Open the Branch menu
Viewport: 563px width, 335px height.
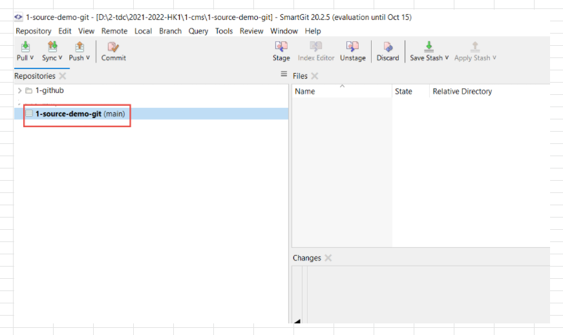[x=170, y=31]
